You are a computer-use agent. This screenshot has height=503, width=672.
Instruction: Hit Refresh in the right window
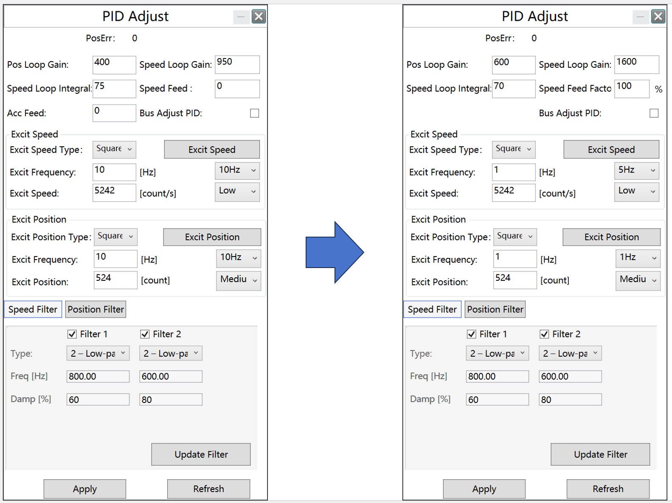(x=607, y=489)
